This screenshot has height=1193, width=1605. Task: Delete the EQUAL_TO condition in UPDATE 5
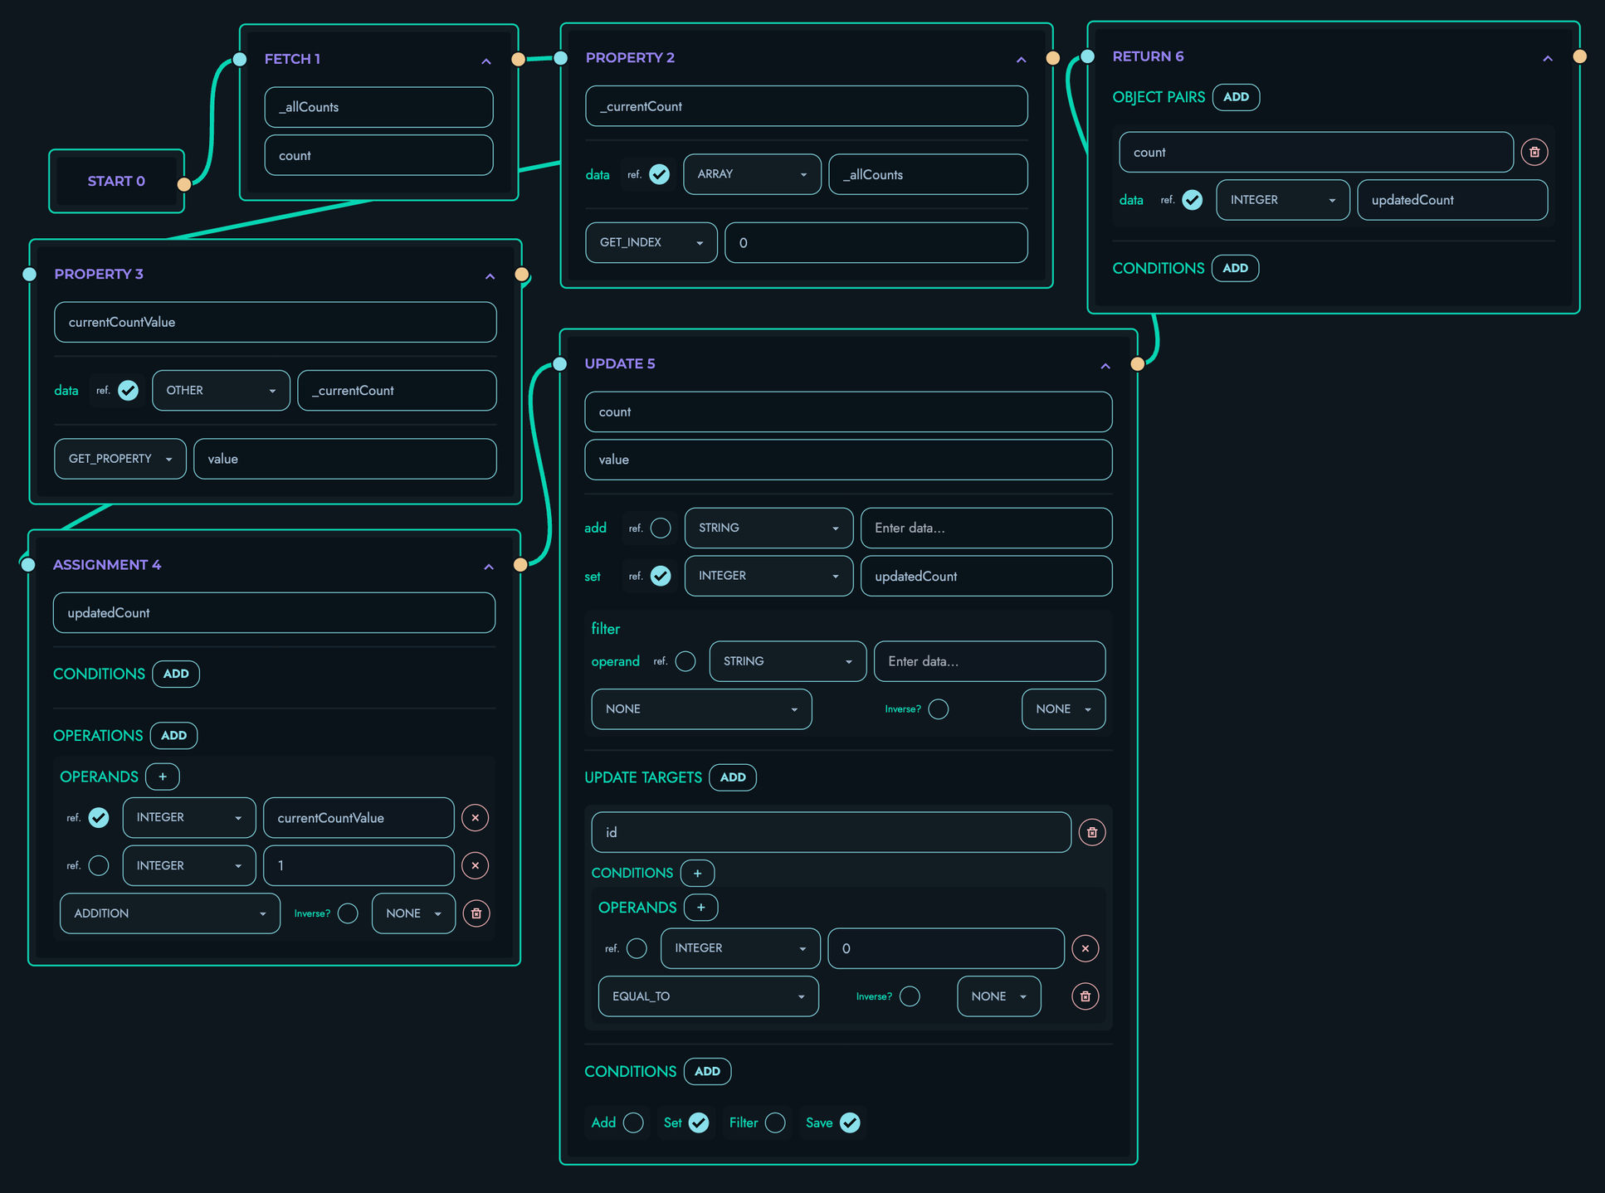click(1085, 996)
